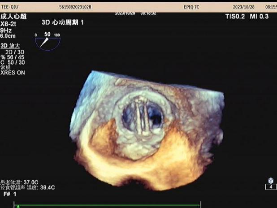Click the patient ID 56150820231028
The width and height of the screenshot is (277, 208).
point(75,8)
